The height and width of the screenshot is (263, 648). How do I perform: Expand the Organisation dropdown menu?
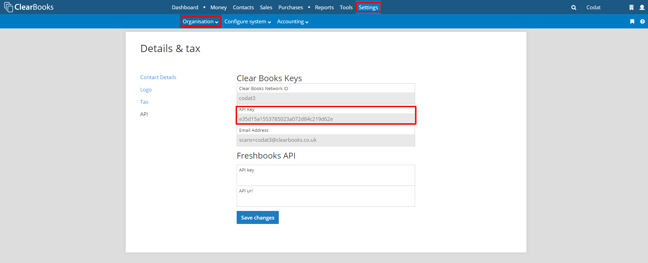pos(201,22)
